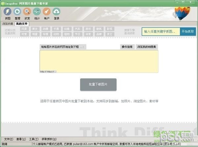This screenshot has width=198, height=147.
Task: Focus the keyword search input field
Action: 161,32
